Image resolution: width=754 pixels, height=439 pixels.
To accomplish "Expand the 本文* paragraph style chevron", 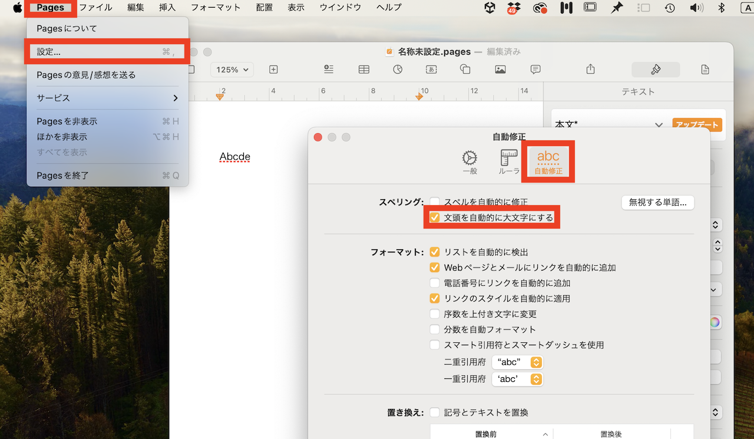I will pyautogui.click(x=659, y=125).
